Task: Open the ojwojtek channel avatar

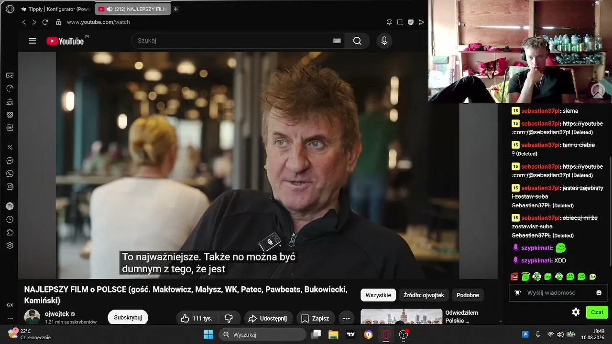Action: tap(32, 317)
